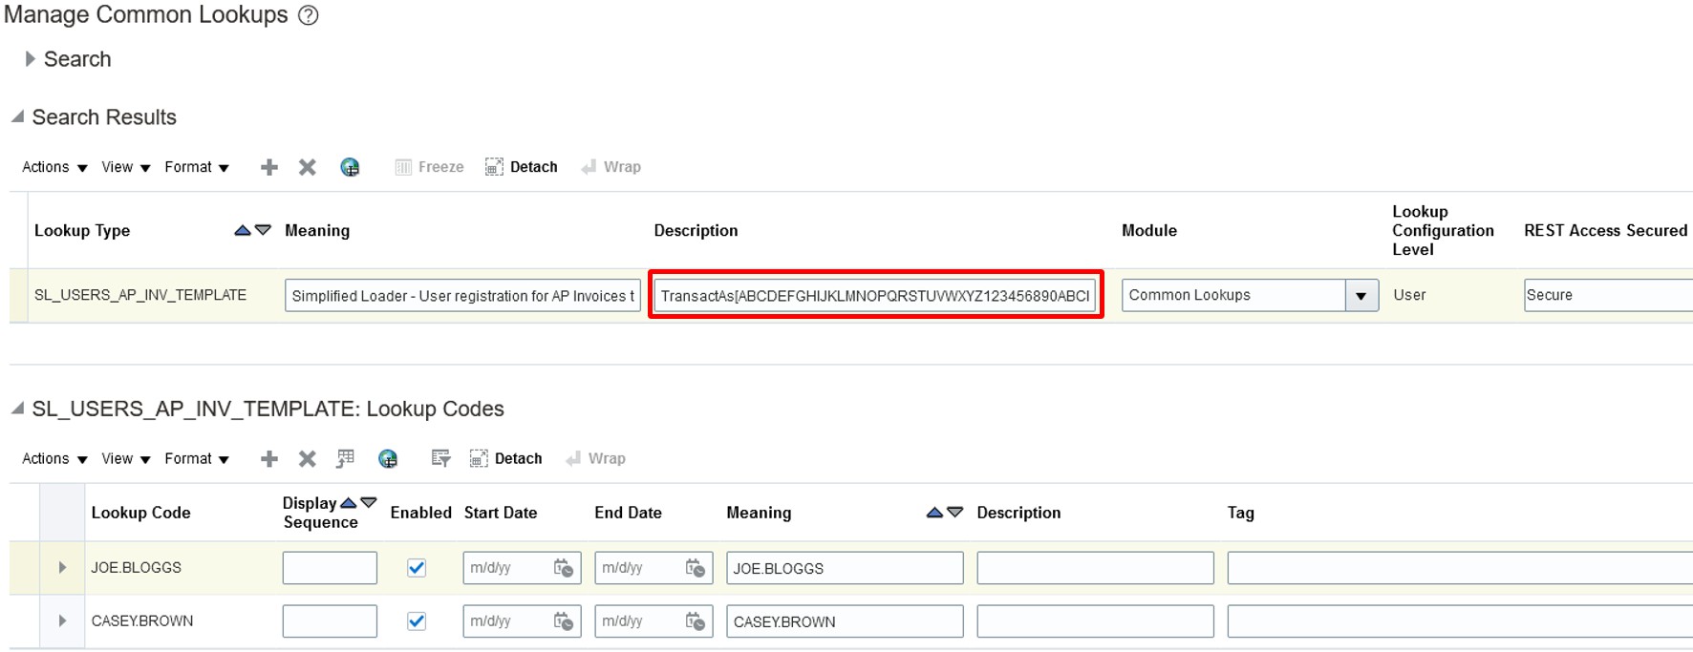The width and height of the screenshot is (1693, 652).
Task: Collapse the Lookup Codes section
Action: 17,409
